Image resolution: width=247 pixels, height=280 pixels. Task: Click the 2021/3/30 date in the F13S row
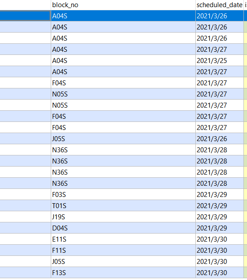219,273
